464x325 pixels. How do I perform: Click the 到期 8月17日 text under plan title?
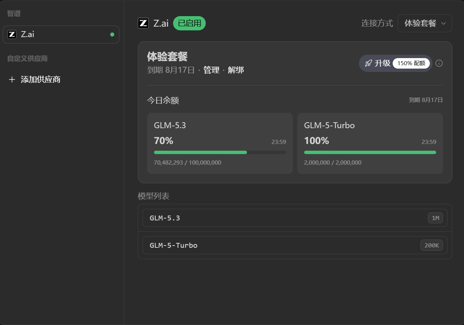pos(171,70)
